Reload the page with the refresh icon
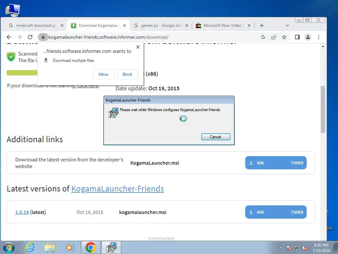Image resolution: width=338 pixels, height=254 pixels. pyautogui.click(x=30, y=37)
